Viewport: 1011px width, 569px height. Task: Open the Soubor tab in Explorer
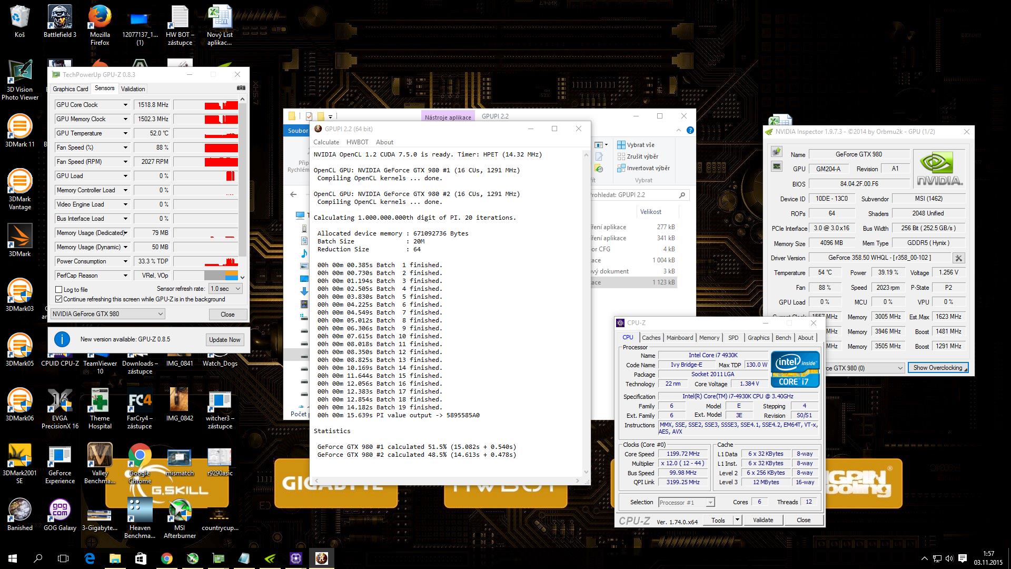coord(298,131)
